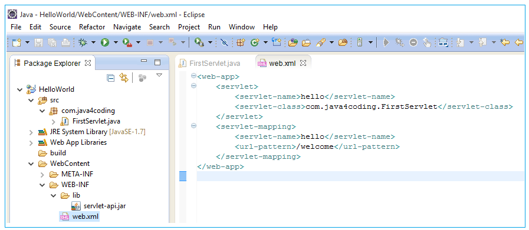Collapse the WebContent folder node
Image resolution: width=529 pixels, height=230 pixels.
coord(31,164)
